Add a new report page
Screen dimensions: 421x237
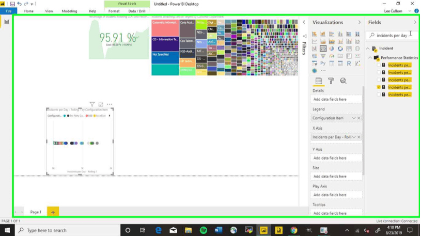[x=53, y=212]
